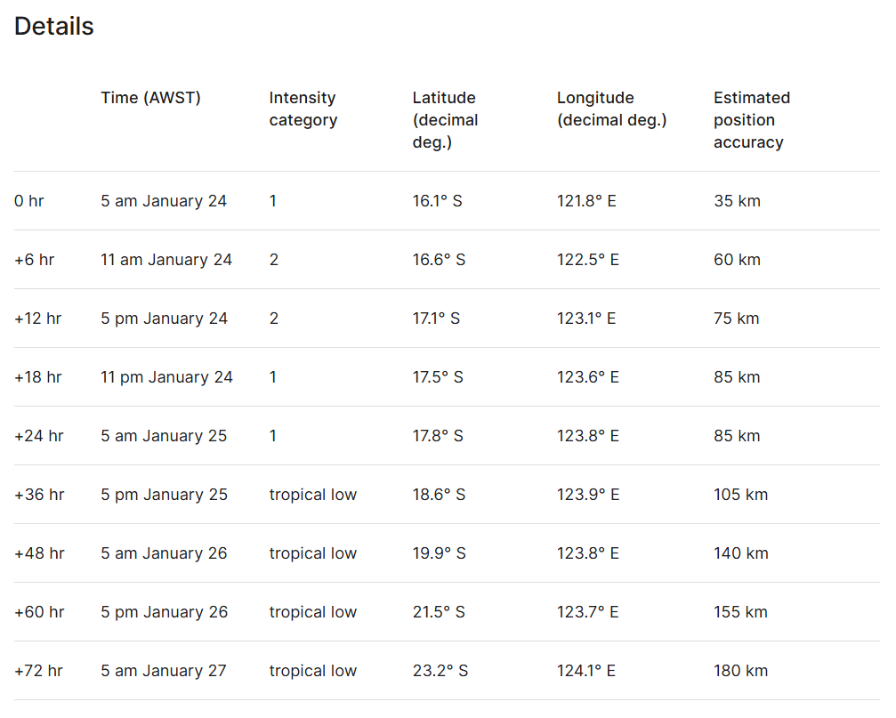The width and height of the screenshot is (896, 718).
Task: Select the 0 hr row label
Action: tap(29, 201)
